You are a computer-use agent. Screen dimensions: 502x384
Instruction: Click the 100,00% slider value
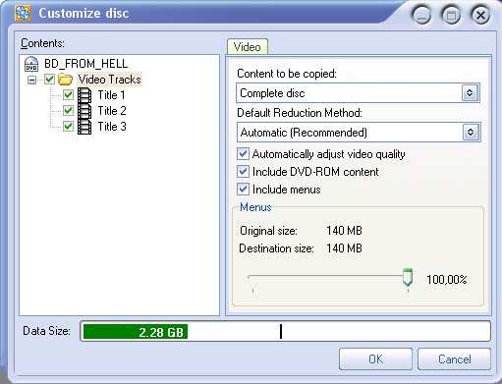pyautogui.click(x=447, y=280)
